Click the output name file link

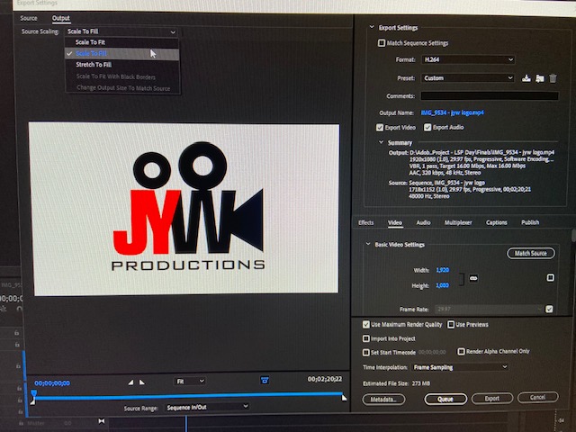pos(452,112)
